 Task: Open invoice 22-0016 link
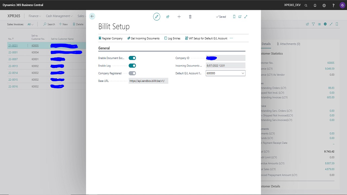tap(13, 86)
